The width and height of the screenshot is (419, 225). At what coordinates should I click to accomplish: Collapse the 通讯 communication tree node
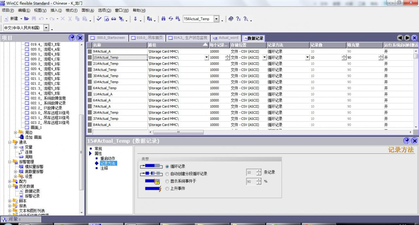click(x=10, y=142)
